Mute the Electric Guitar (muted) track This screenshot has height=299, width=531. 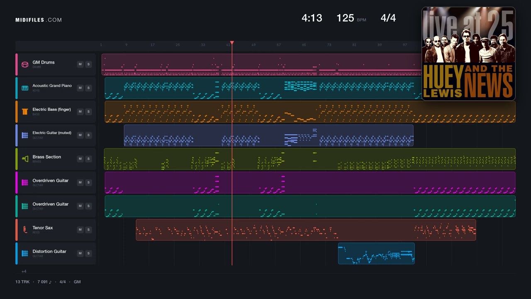[80, 135]
